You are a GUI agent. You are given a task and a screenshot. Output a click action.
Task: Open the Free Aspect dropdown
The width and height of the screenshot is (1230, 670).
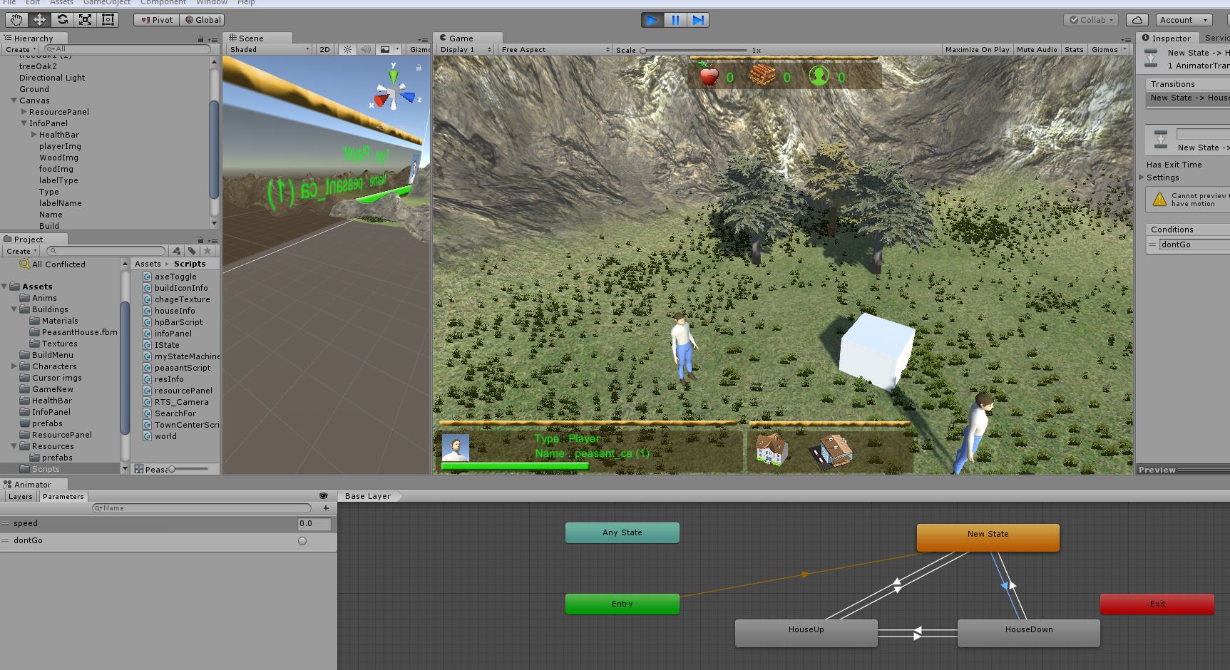(x=554, y=49)
